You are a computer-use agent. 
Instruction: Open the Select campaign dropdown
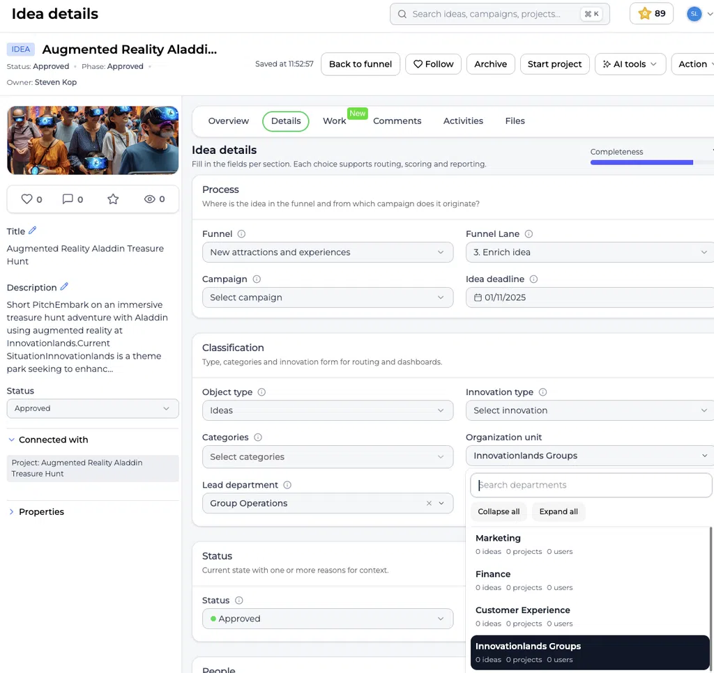coord(328,297)
